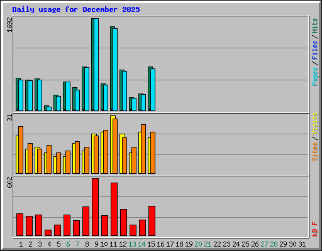Click the 'Pages' legend label
The height and width of the screenshot is (251, 322).
pos(315,77)
